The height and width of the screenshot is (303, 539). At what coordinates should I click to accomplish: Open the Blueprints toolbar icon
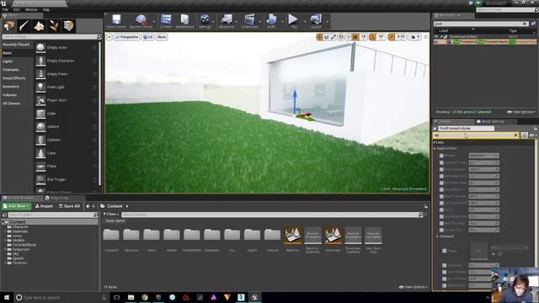(227, 21)
